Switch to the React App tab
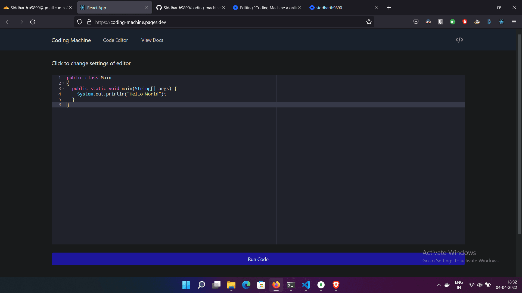Viewport: 522px width, 293px height. point(109,8)
